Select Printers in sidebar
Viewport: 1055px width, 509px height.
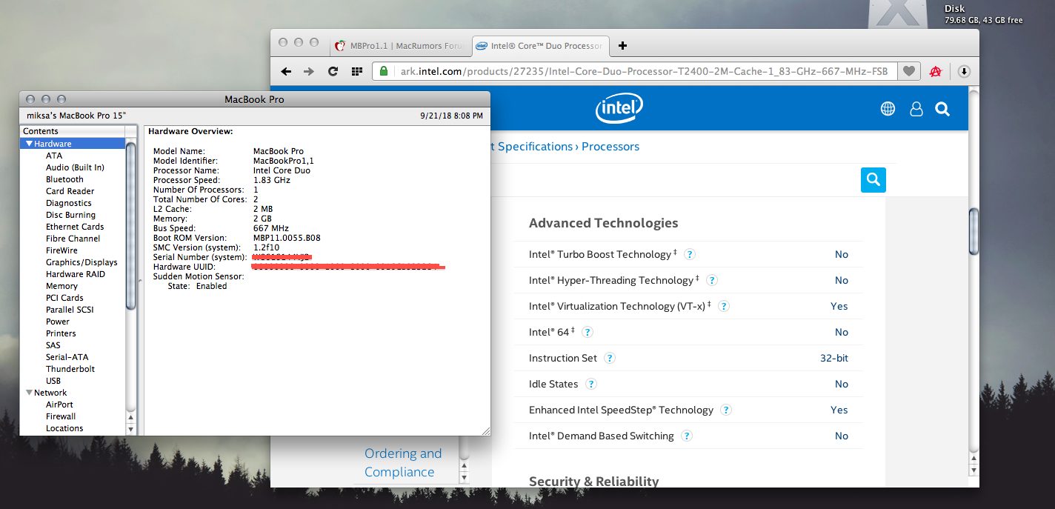[60, 333]
